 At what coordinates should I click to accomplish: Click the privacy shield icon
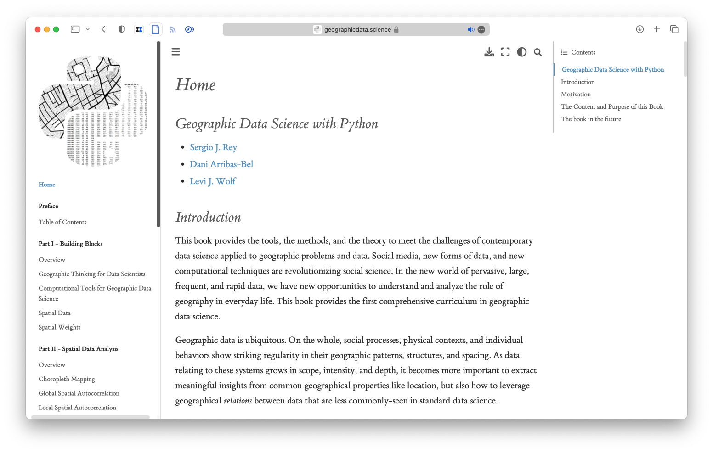point(121,29)
